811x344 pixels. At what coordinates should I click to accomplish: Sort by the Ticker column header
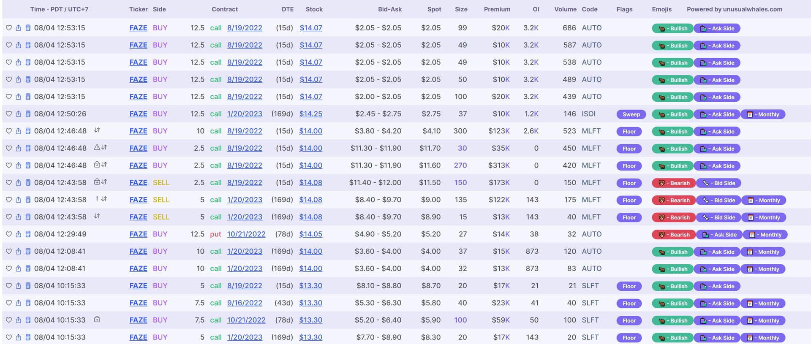tap(139, 9)
